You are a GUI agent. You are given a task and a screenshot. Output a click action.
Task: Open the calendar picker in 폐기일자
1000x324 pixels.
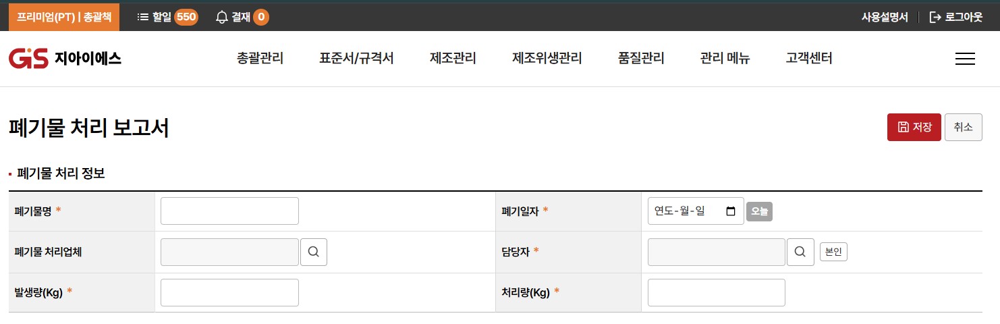(x=731, y=211)
